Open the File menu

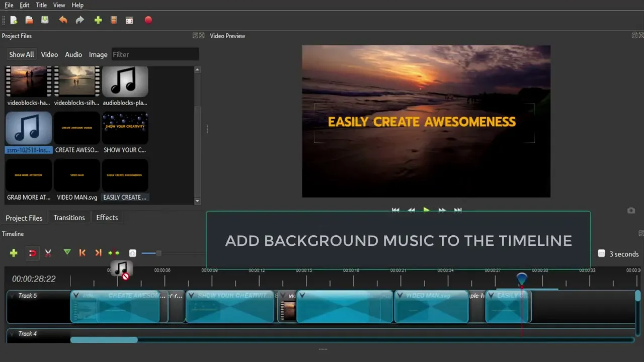click(x=9, y=5)
